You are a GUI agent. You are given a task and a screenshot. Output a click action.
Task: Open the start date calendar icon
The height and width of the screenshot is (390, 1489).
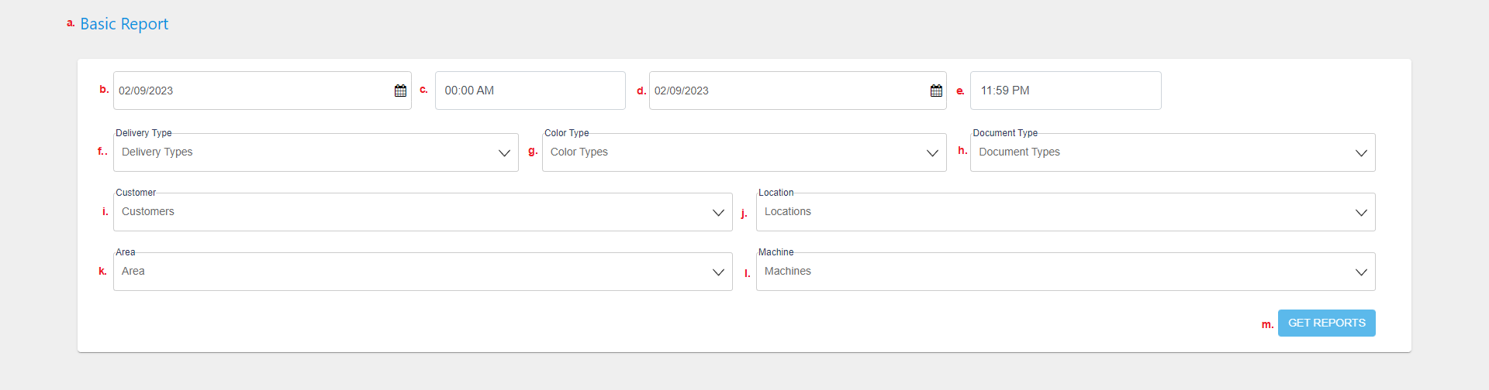(x=400, y=91)
